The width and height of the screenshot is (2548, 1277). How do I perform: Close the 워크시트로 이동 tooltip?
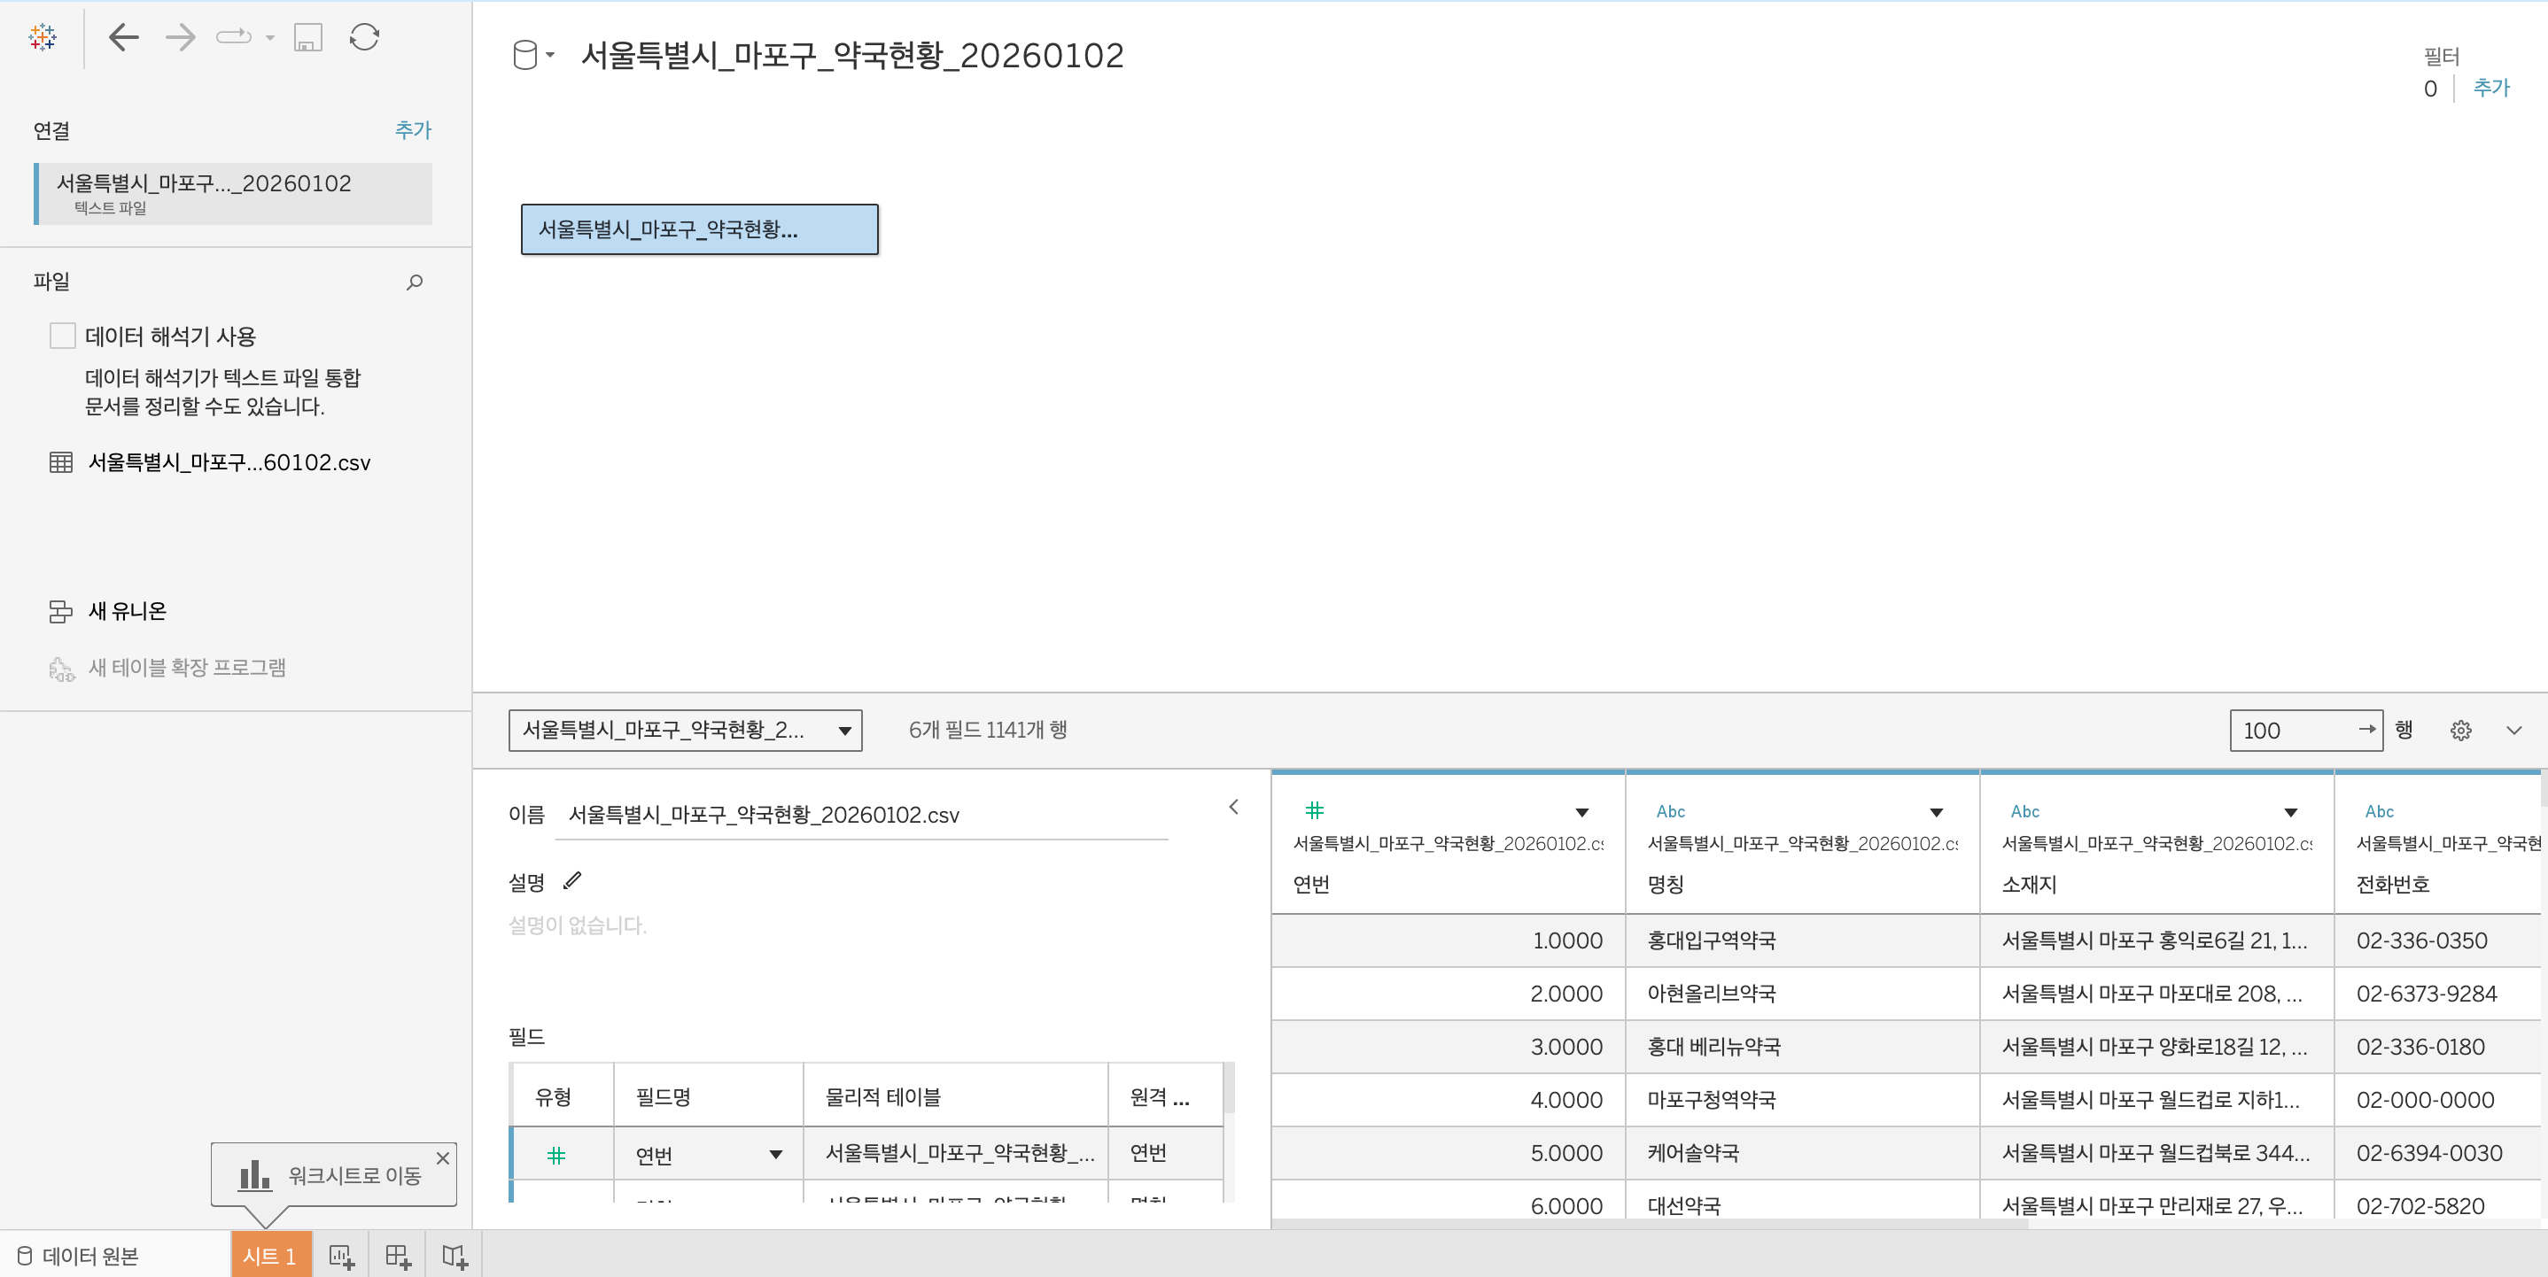(443, 1157)
